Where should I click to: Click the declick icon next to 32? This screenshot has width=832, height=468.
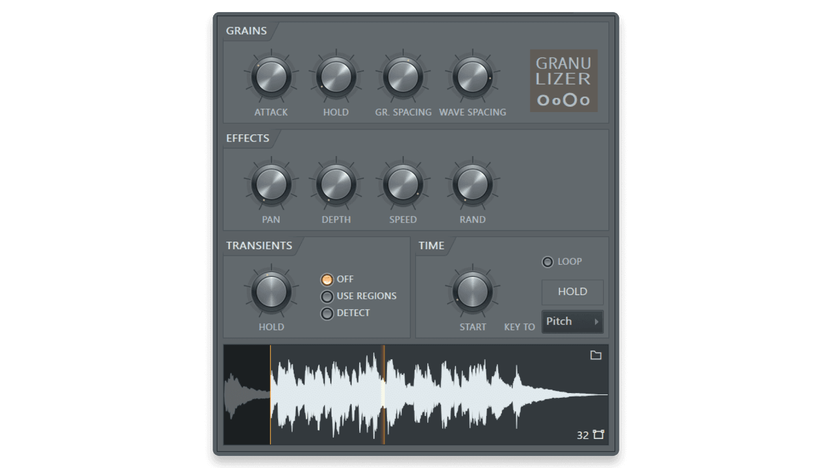pyautogui.click(x=599, y=434)
